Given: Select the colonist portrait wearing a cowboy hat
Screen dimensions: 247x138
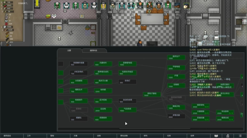Looking at the screenshot, I should pyautogui.click(x=168, y=5).
